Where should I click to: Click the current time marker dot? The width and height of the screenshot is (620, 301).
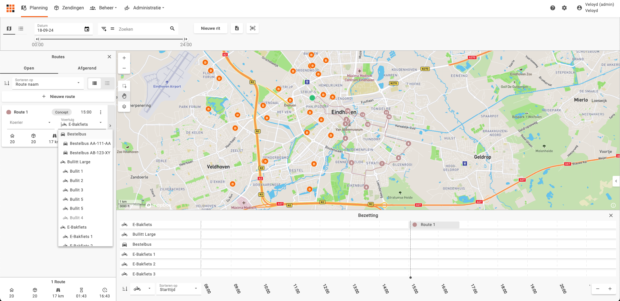410,277
